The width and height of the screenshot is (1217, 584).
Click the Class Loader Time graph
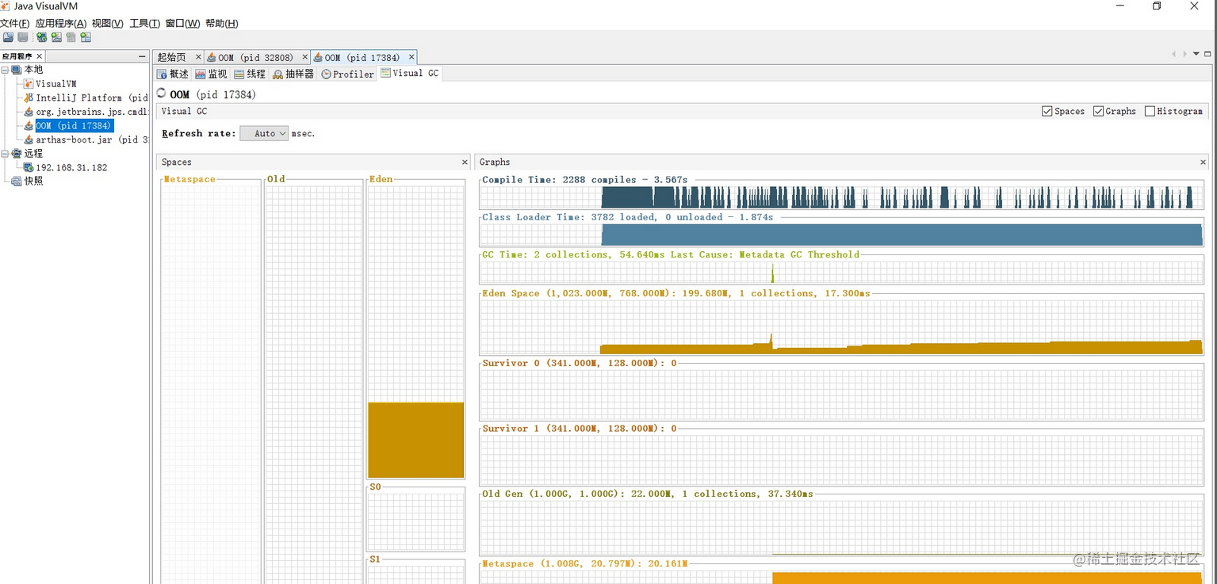tap(841, 235)
